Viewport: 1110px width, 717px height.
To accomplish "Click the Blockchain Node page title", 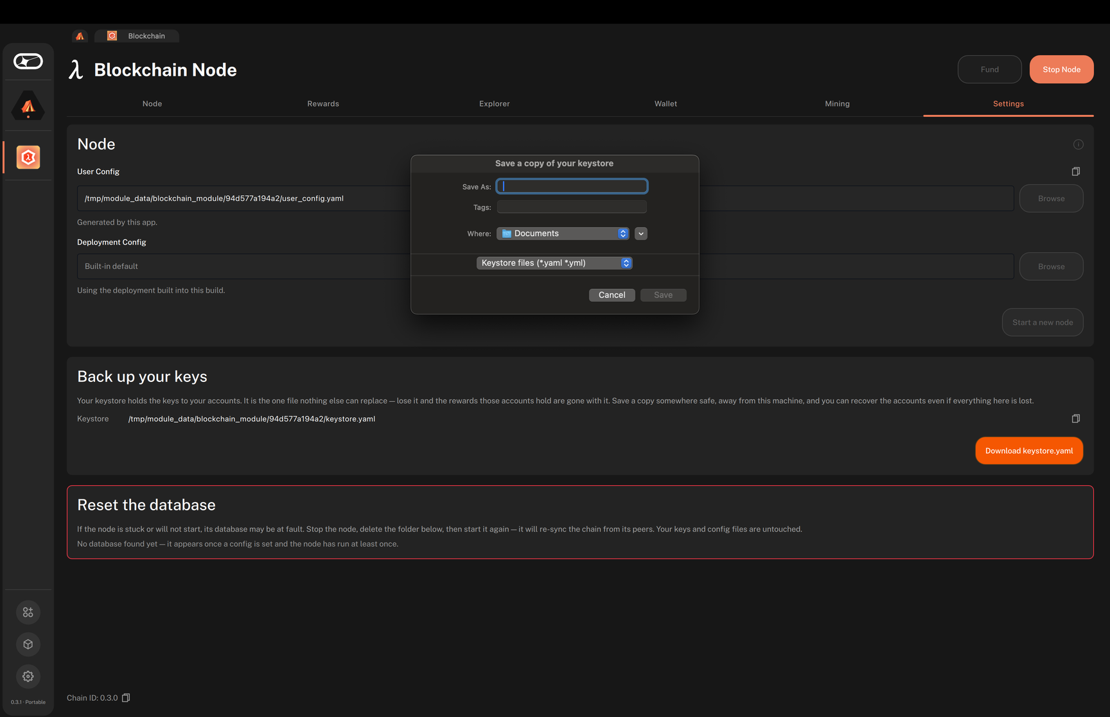I will tap(165, 69).
